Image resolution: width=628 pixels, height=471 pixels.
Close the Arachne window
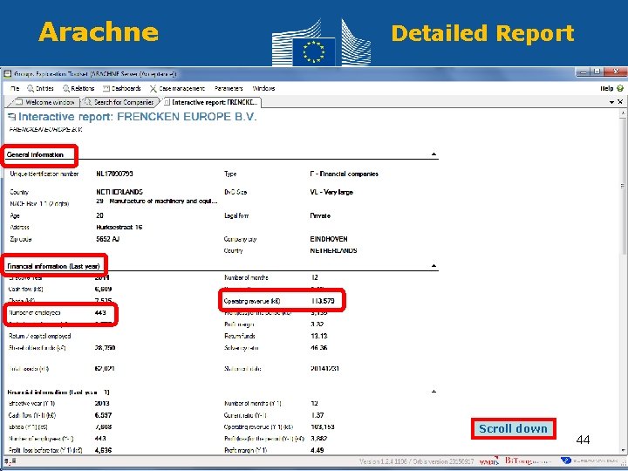click(615, 72)
